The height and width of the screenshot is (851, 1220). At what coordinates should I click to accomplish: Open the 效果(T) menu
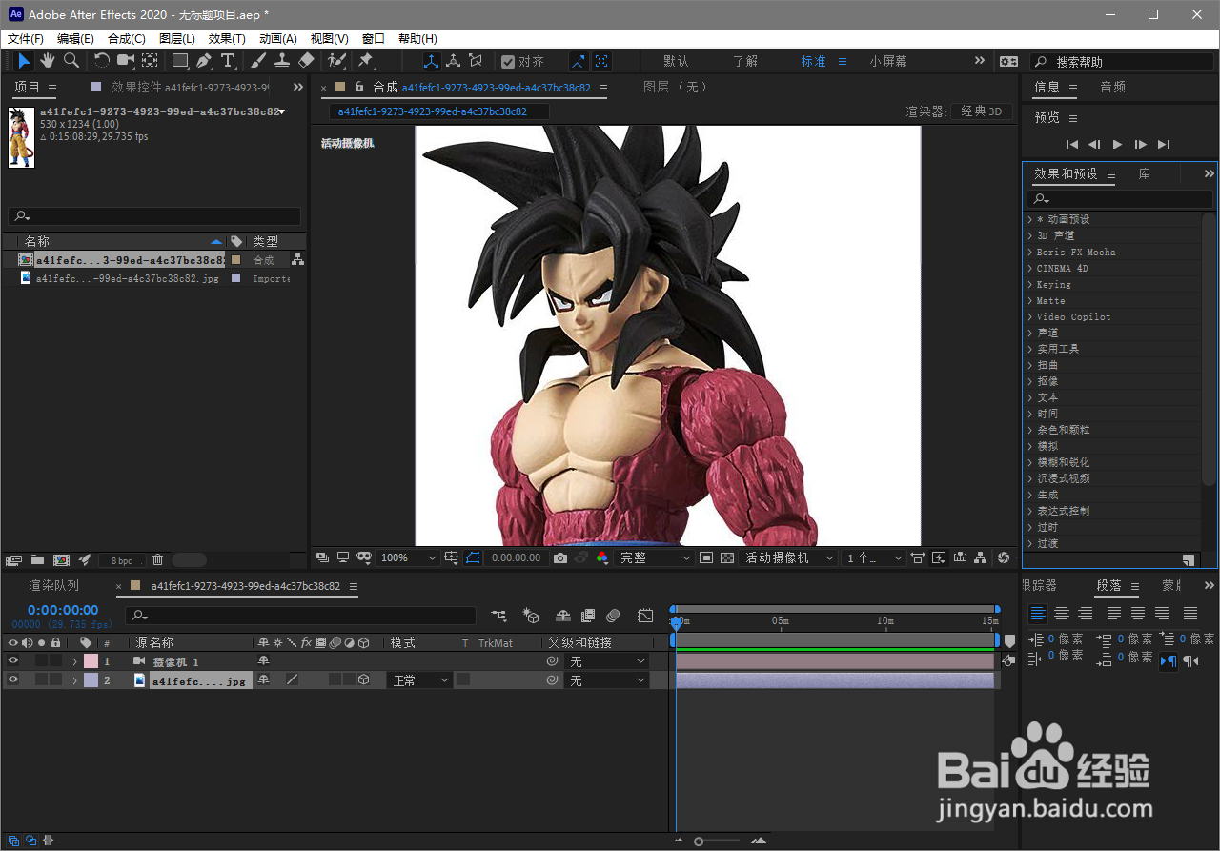(x=227, y=39)
